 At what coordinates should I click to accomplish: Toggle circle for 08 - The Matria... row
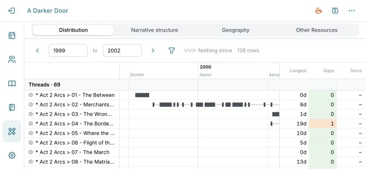point(31,162)
